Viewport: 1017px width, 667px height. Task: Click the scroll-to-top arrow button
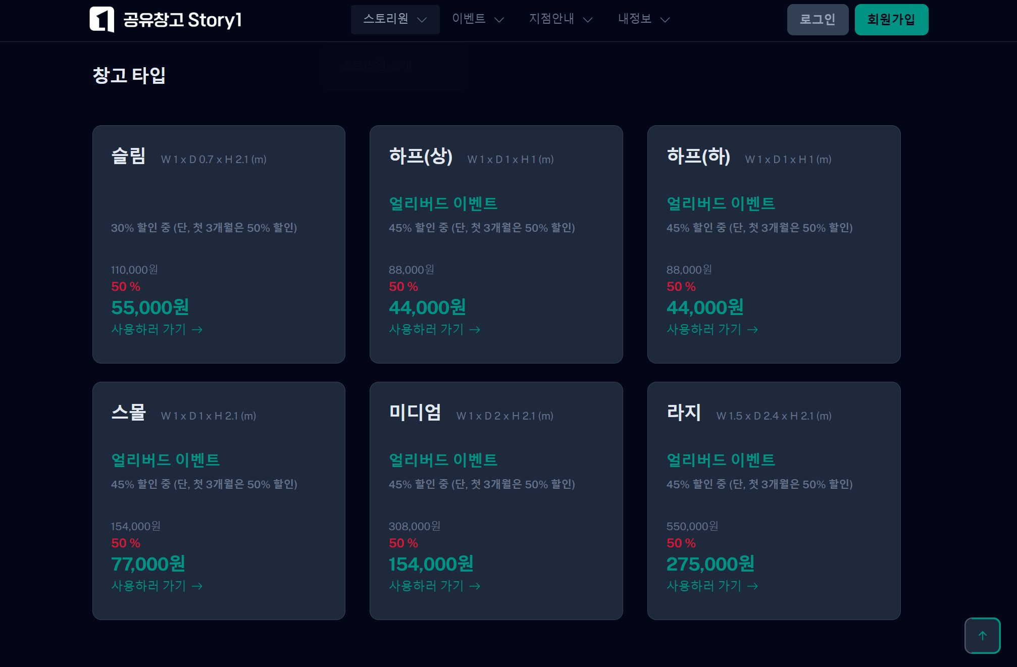tap(982, 635)
